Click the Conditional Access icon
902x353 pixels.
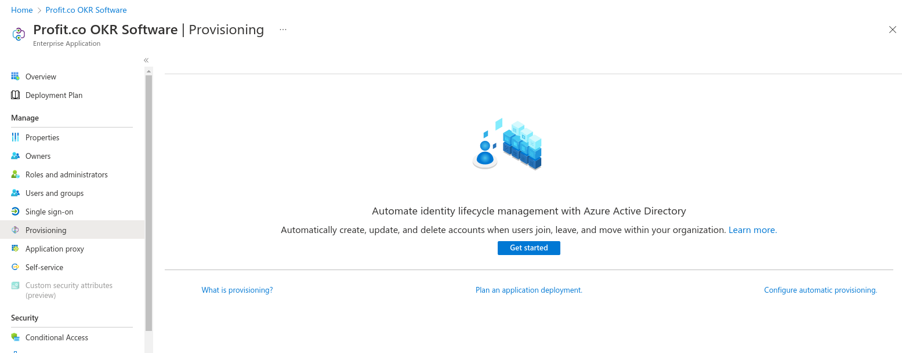[15, 337]
